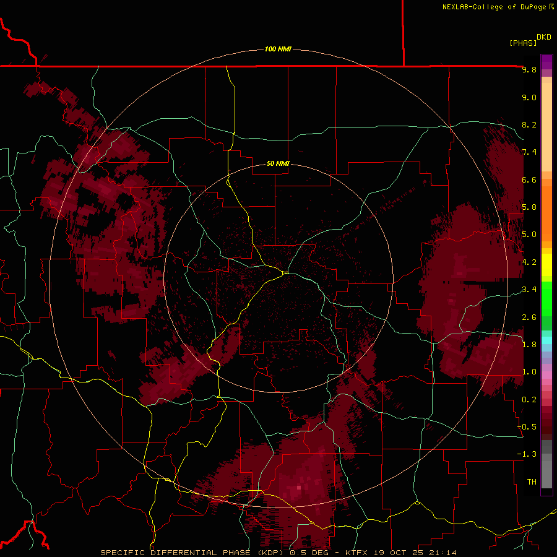Click the purple top segment of the color bar
Image resolution: width=557 pixels, height=557 pixels.
tap(546, 62)
